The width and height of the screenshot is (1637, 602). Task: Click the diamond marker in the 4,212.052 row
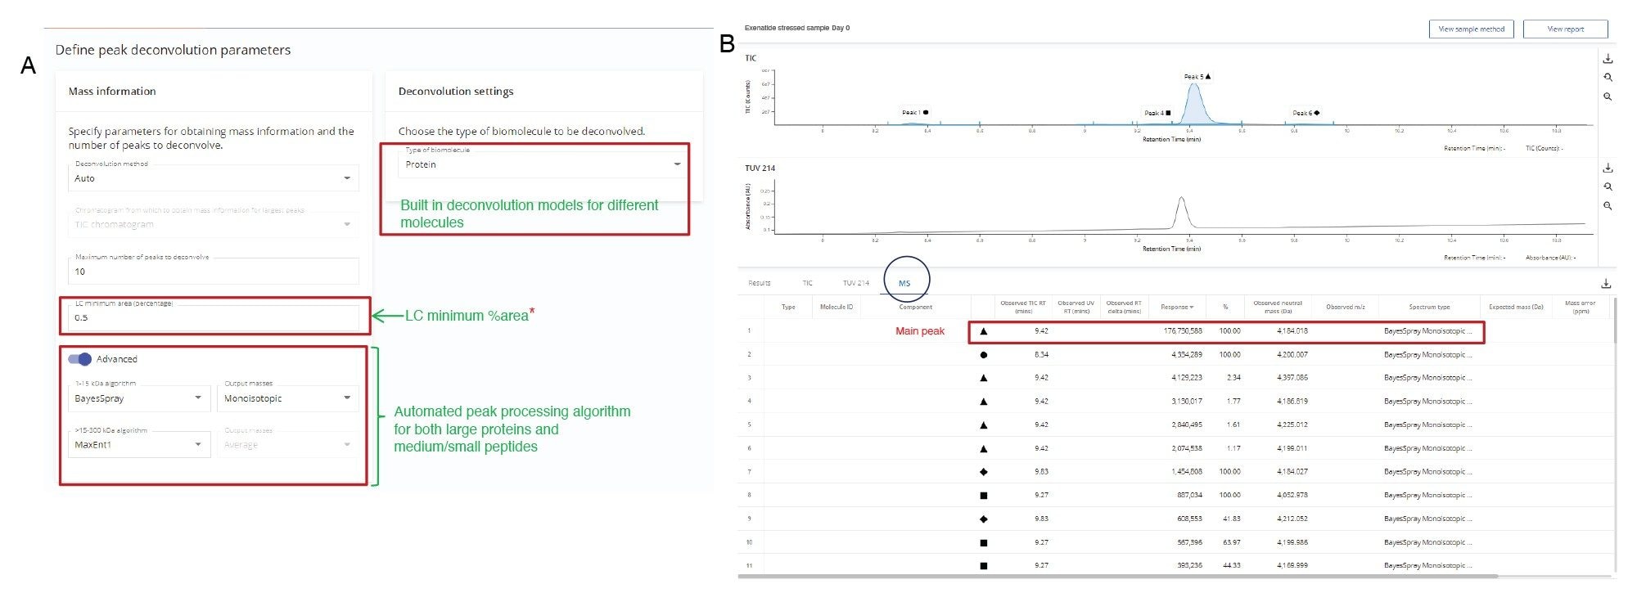[983, 519]
